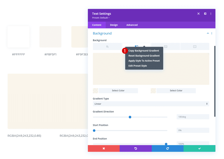Select the background Video icon

[x=194, y=46]
